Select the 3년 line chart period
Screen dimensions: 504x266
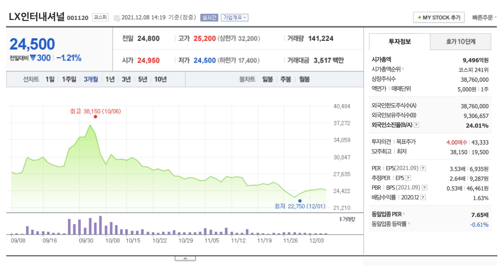(x=126, y=79)
